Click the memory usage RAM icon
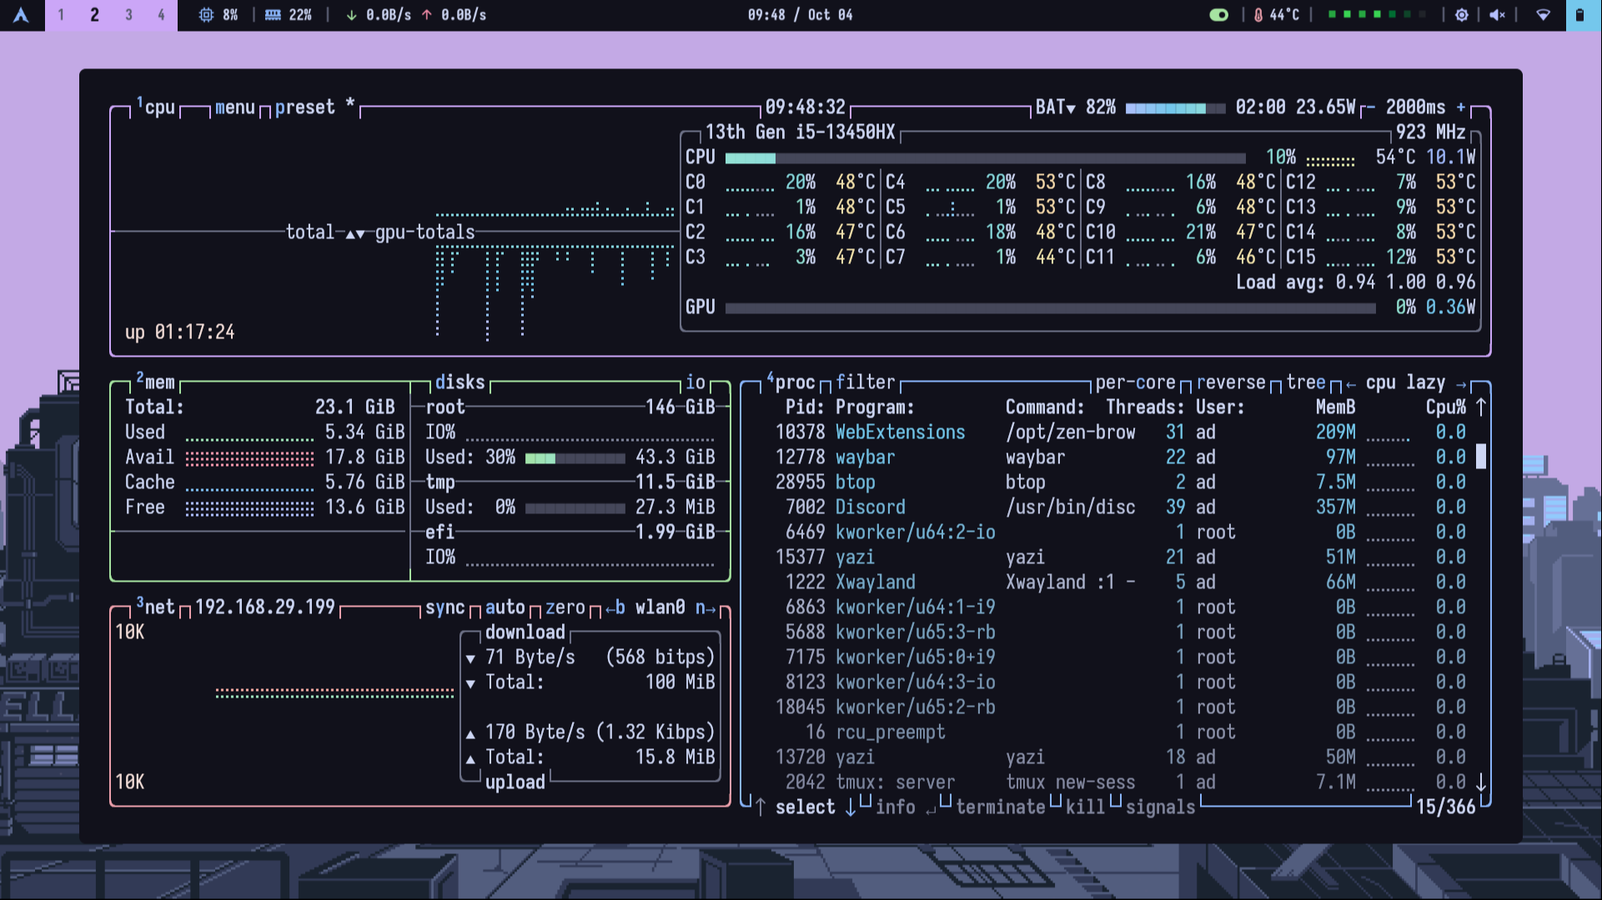 [273, 15]
